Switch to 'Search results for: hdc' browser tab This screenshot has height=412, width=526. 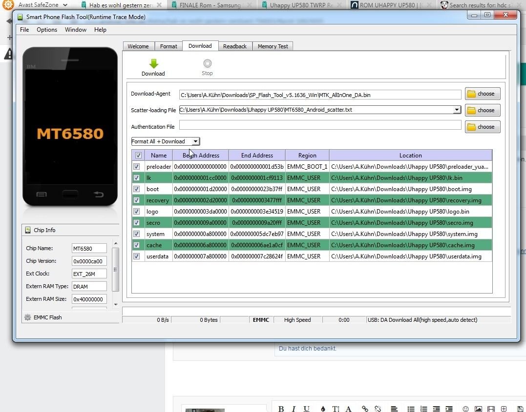[x=482, y=5]
